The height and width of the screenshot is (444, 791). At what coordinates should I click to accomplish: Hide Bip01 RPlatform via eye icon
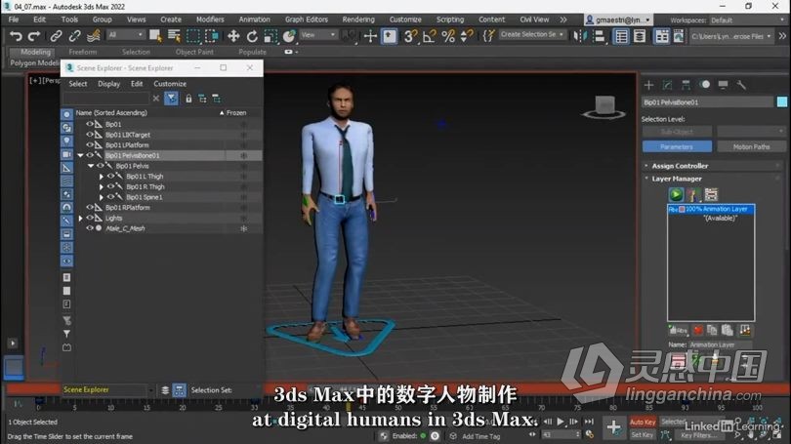pyautogui.click(x=89, y=207)
